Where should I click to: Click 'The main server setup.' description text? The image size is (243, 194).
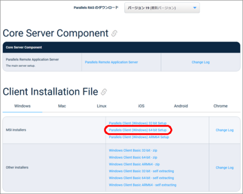tap(20, 66)
